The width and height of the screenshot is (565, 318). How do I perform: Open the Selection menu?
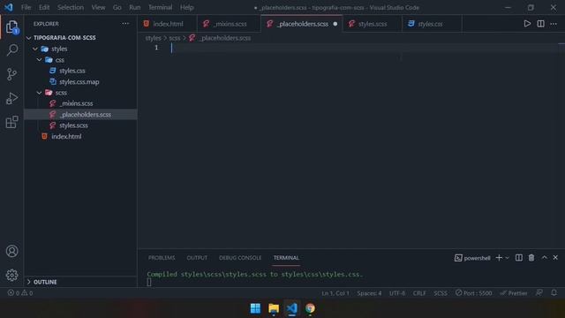71,7
